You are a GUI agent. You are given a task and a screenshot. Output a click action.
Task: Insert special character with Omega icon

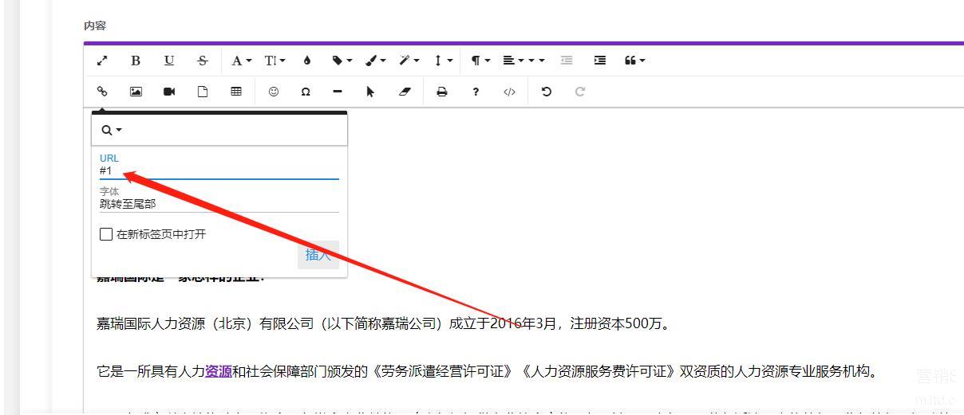click(306, 92)
